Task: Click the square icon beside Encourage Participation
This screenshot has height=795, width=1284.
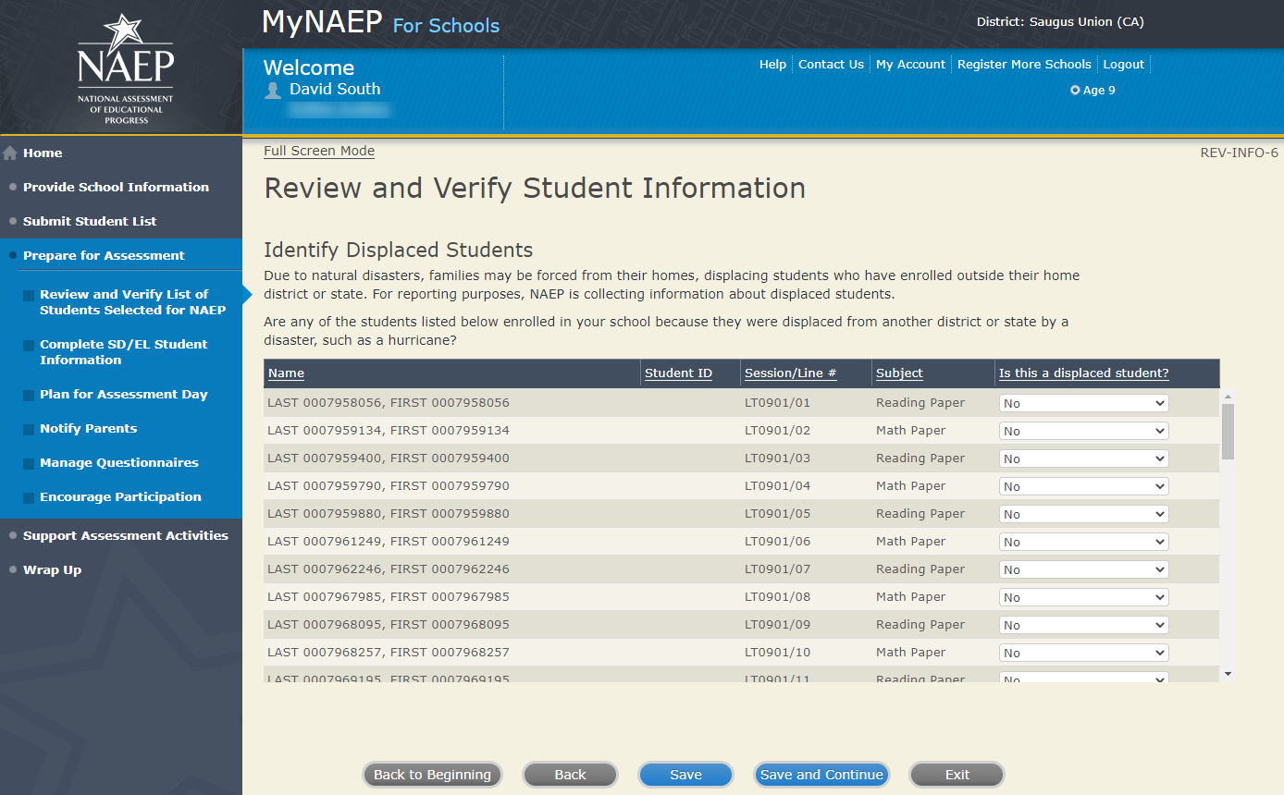Action: click(29, 497)
